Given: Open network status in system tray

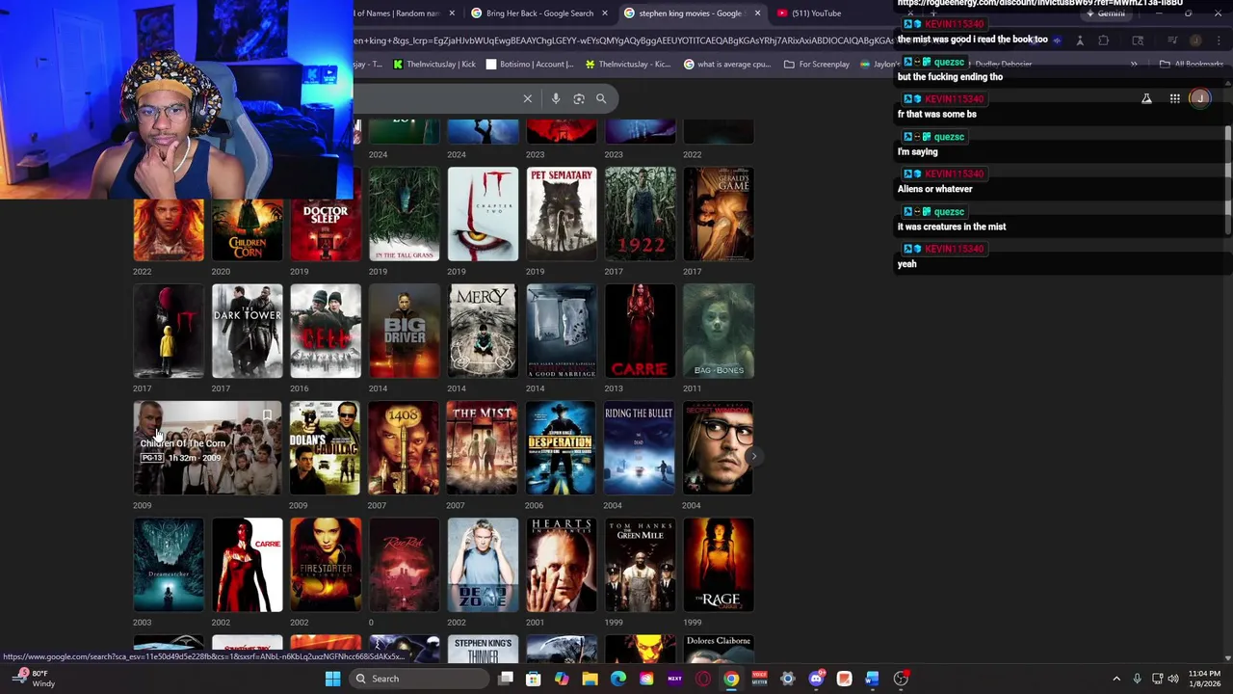Looking at the screenshot, I should click(x=1157, y=679).
